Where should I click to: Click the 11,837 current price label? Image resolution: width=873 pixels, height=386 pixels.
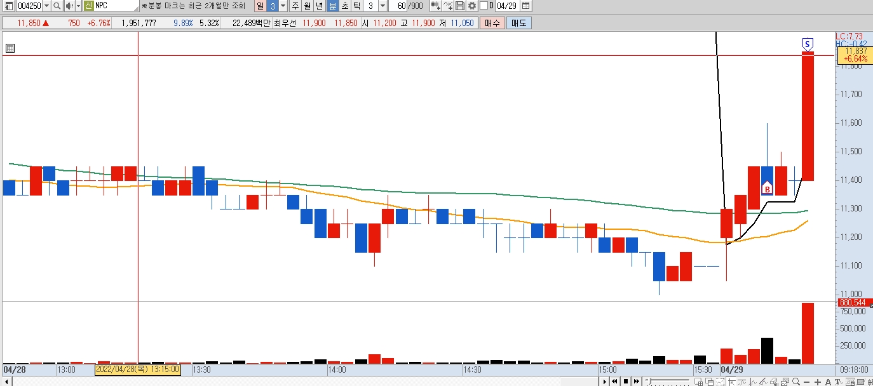point(854,55)
